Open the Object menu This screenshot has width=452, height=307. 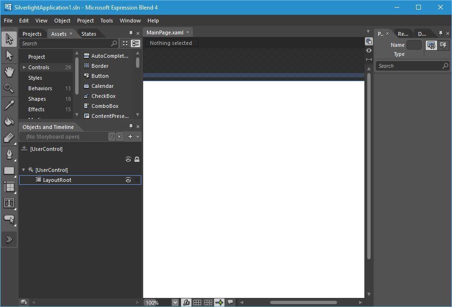(62, 21)
